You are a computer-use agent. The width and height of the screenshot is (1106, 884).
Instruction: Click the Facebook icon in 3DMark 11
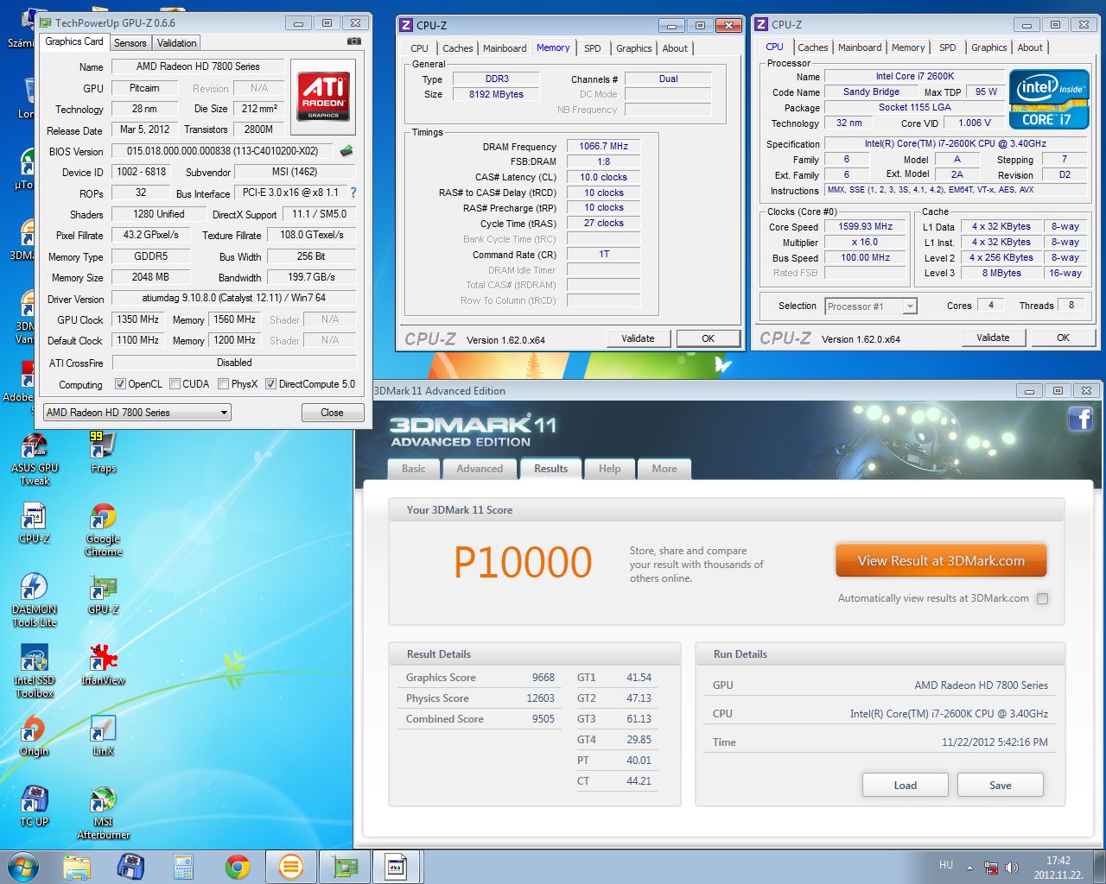click(1080, 420)
